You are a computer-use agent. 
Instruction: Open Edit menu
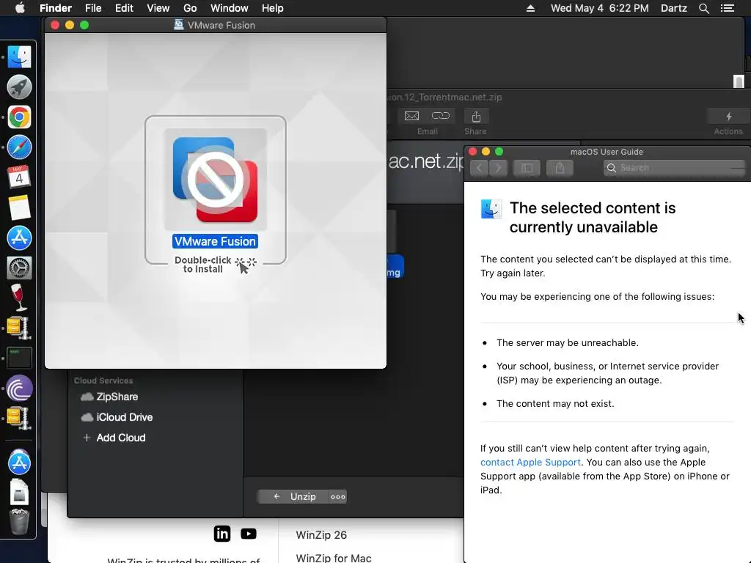124,8
